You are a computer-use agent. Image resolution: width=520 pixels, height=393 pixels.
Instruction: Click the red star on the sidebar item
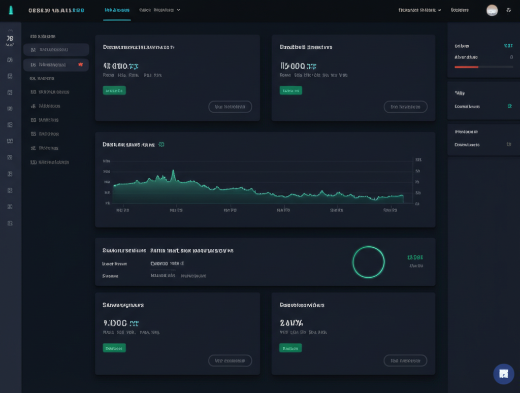[x=80, y=64]
